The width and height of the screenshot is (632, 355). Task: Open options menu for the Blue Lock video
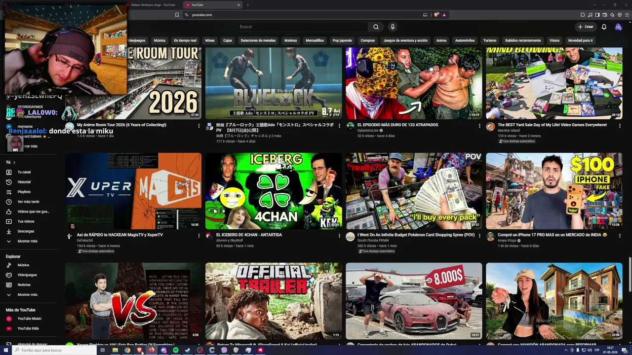coord(339,126)
